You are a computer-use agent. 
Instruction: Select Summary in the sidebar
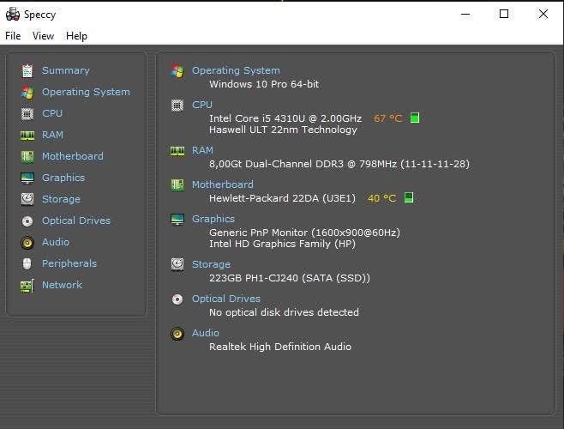pos(65,70)
